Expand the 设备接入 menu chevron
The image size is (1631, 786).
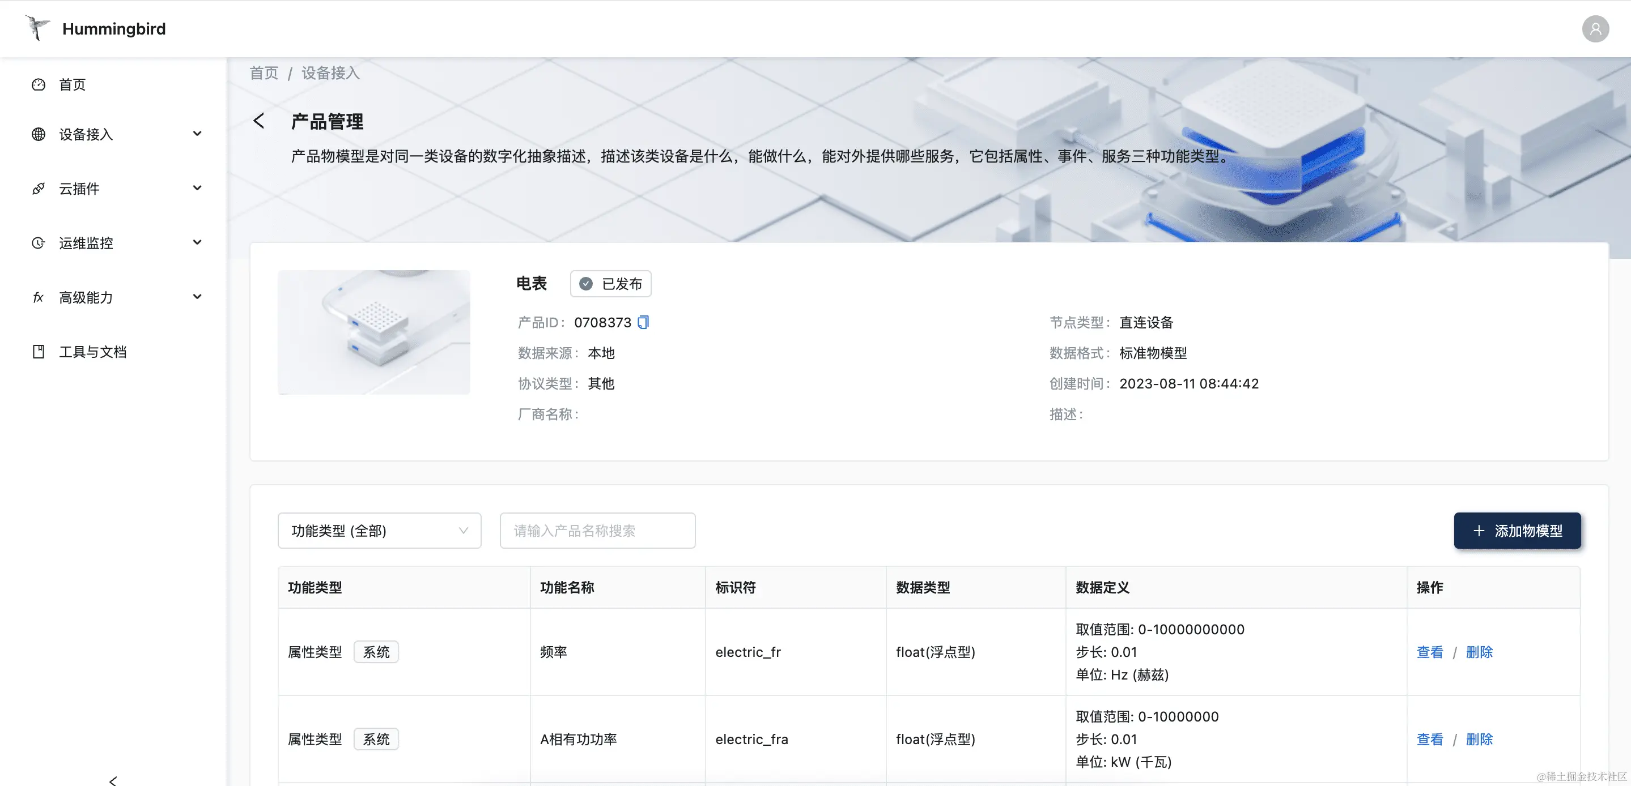[197, 134]
